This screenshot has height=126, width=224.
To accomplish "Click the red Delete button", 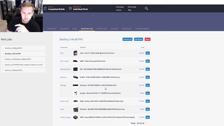I will 148,39.
